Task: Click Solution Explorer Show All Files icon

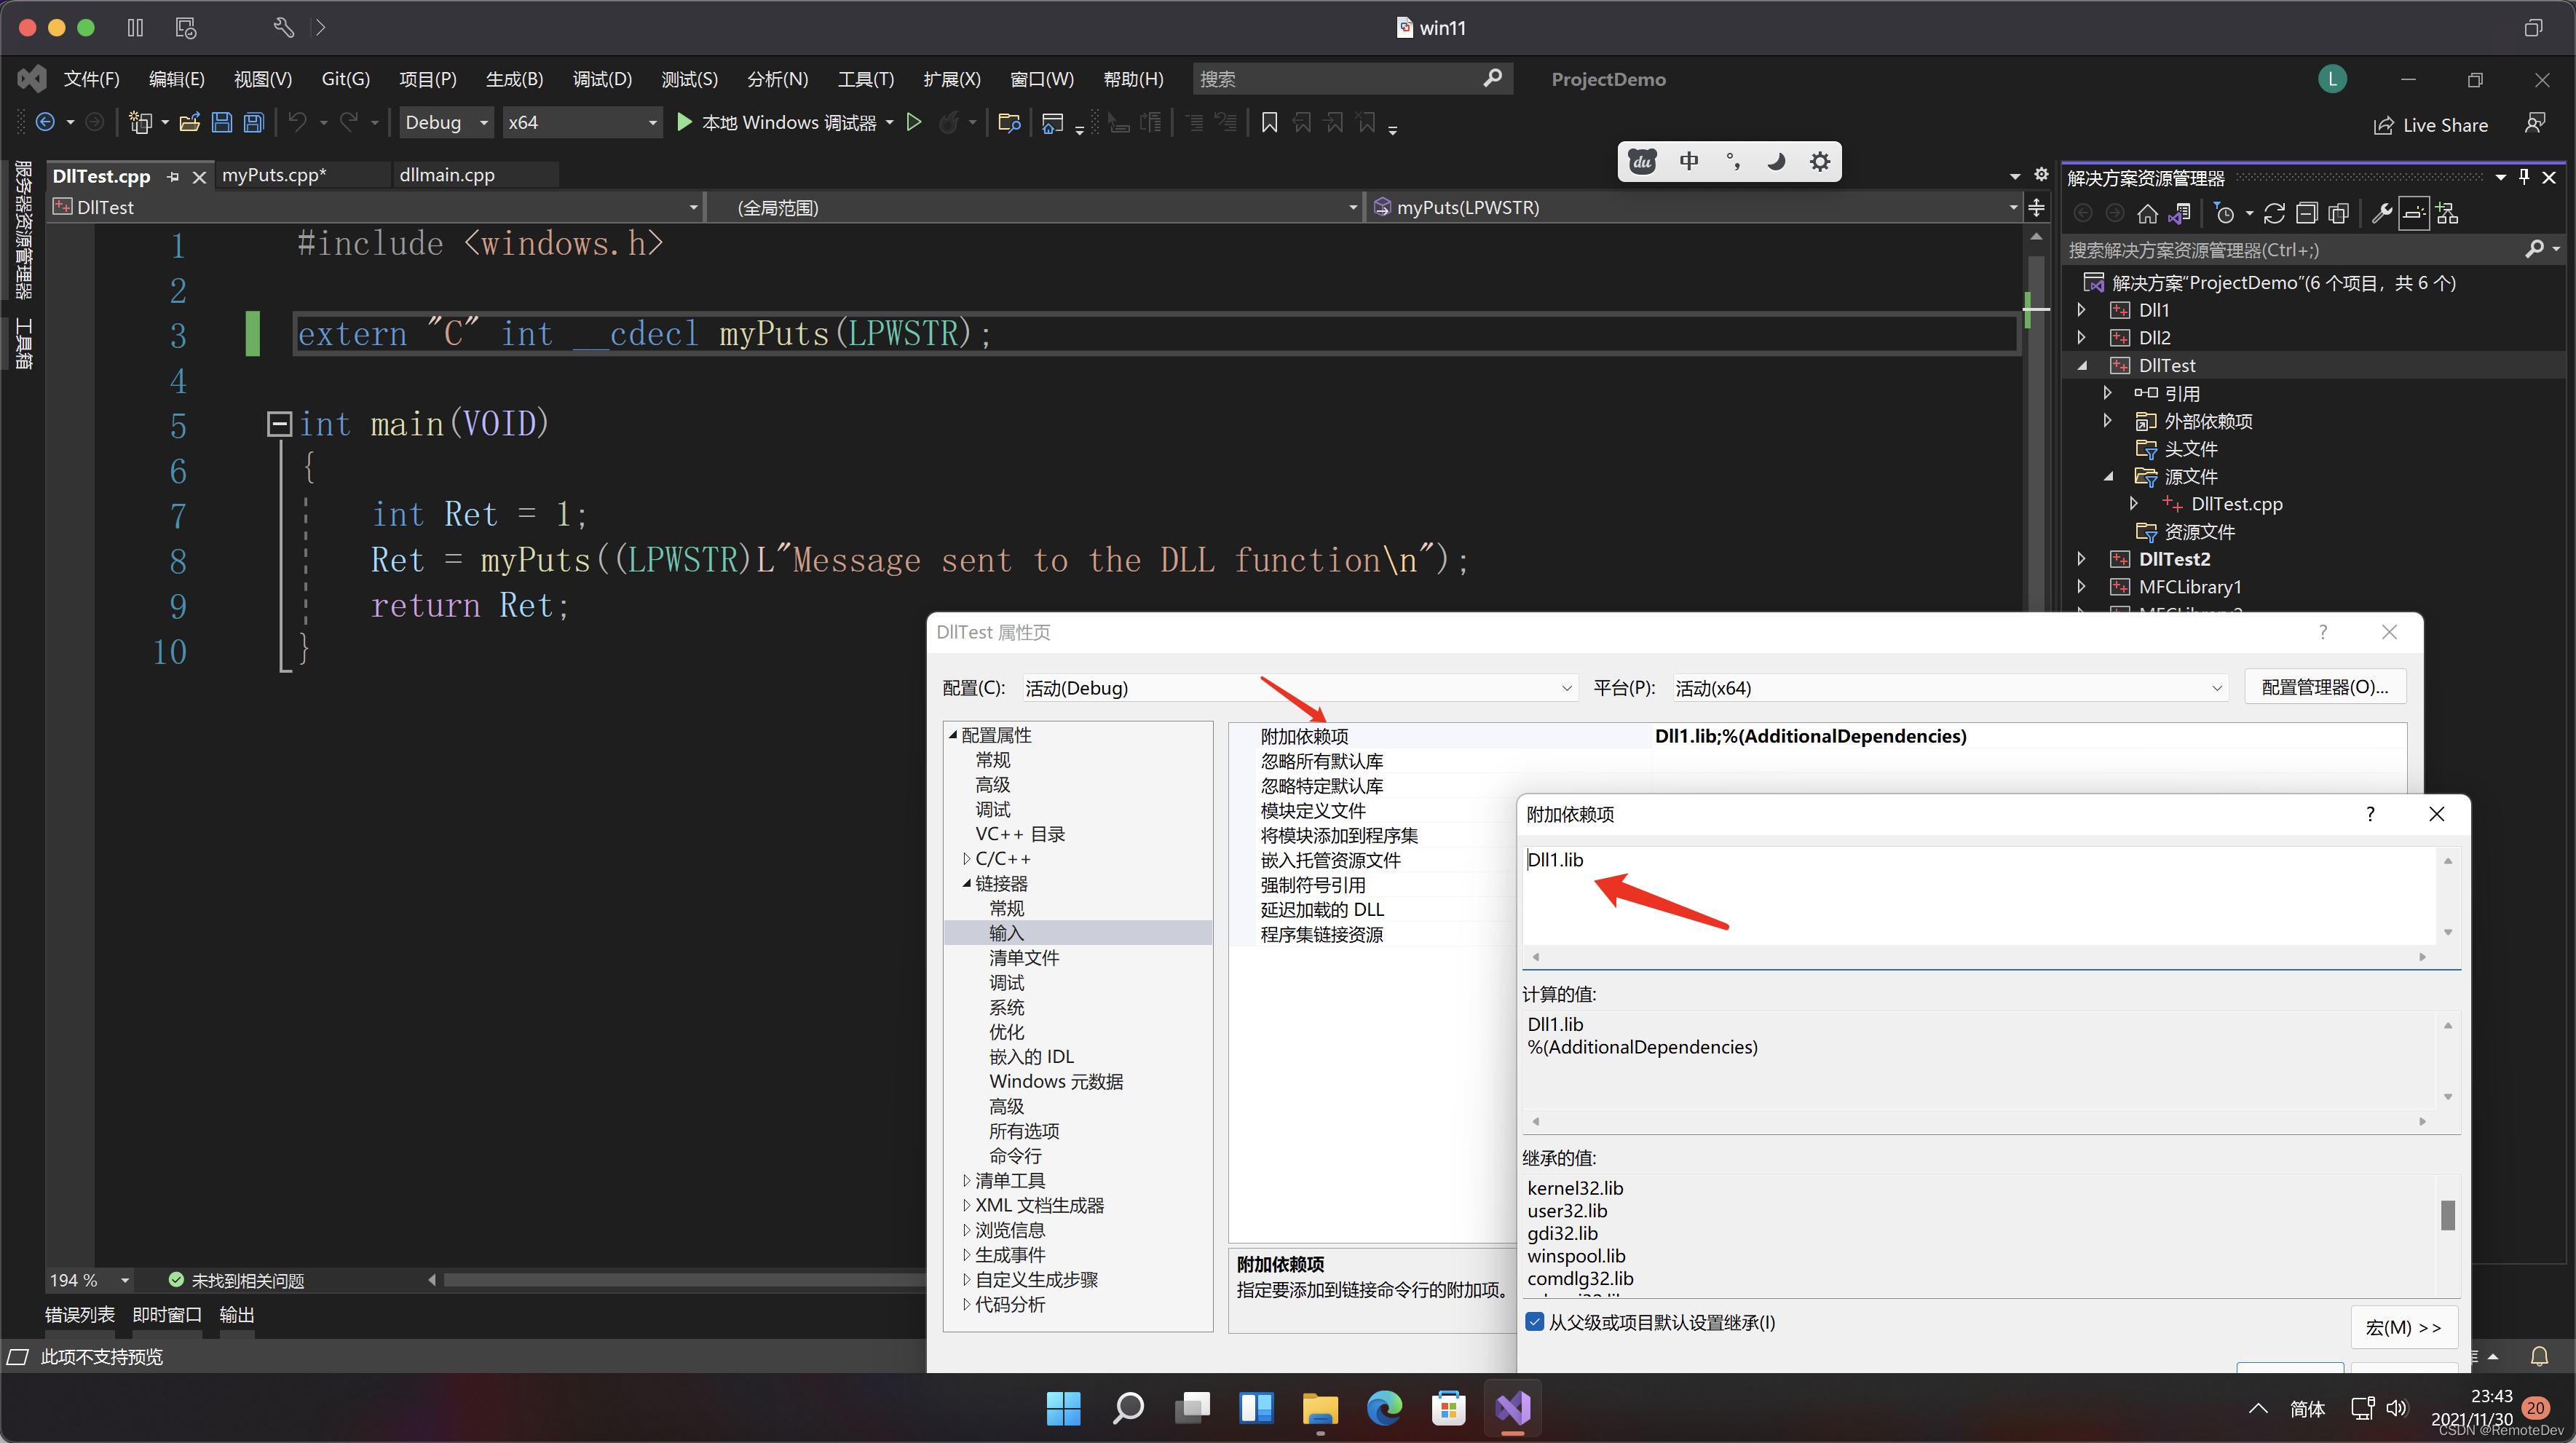Action: click(2338, 213)
